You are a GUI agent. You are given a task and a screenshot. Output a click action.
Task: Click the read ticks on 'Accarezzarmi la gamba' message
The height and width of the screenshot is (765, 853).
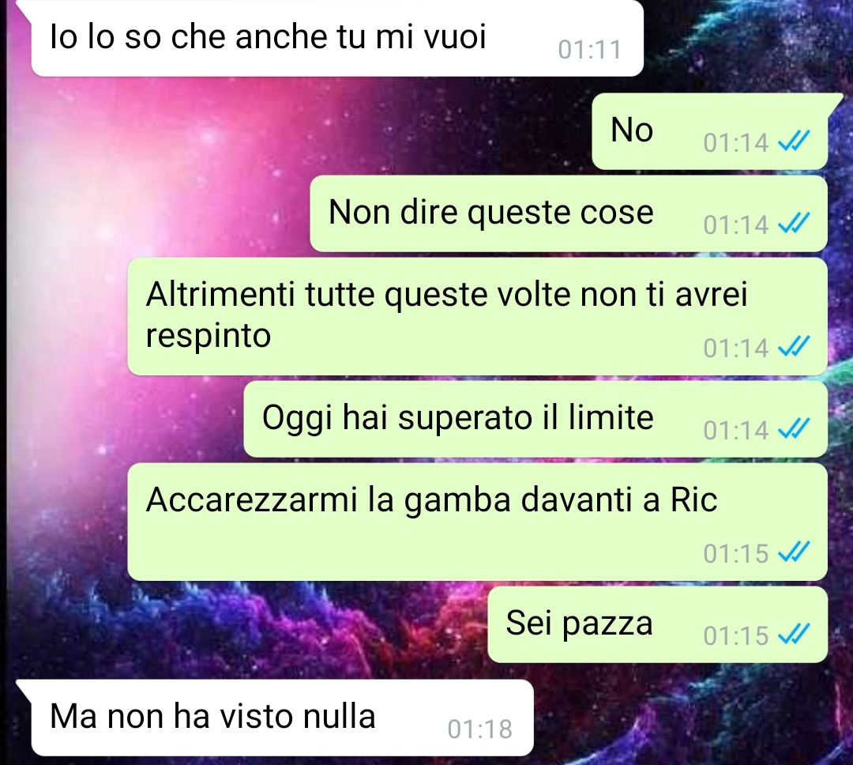coord(795,552)
